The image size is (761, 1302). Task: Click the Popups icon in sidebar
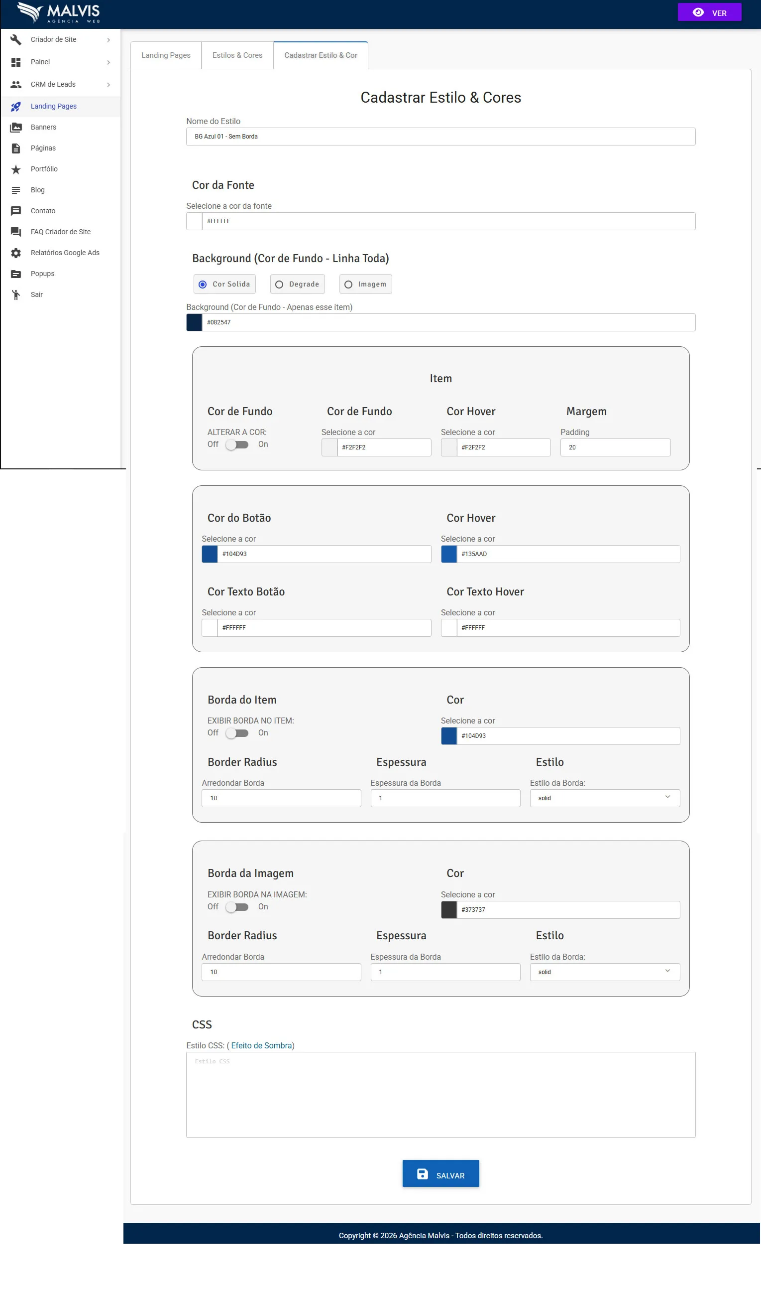pos(16,274)
